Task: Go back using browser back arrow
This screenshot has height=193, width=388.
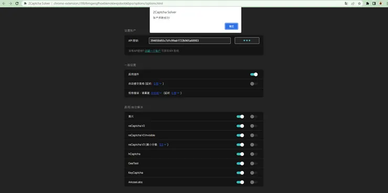Action: [4, 4]
